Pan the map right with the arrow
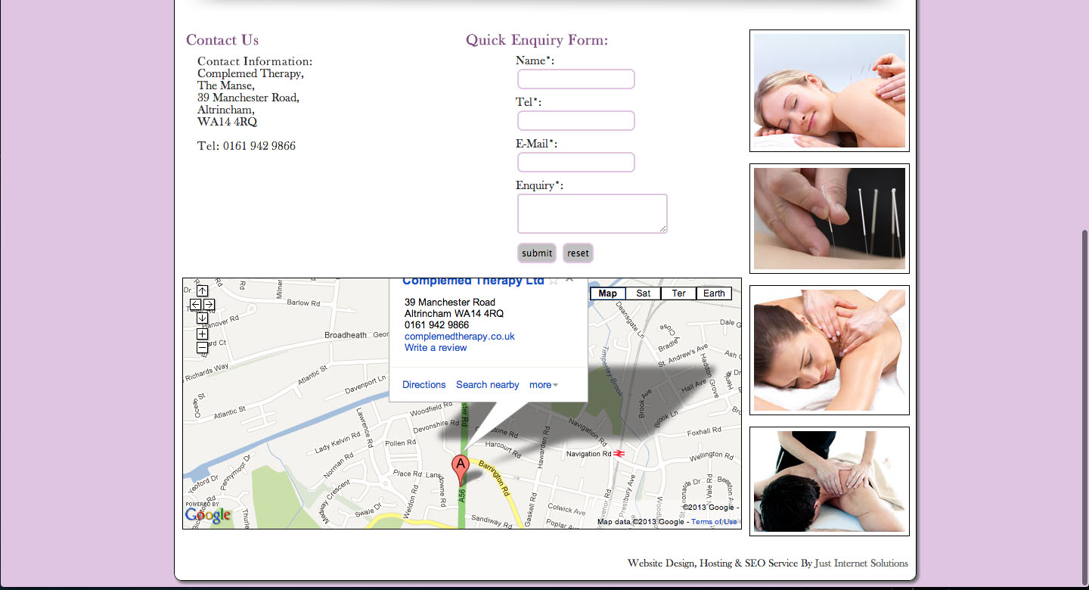 (x=209, y=304)
